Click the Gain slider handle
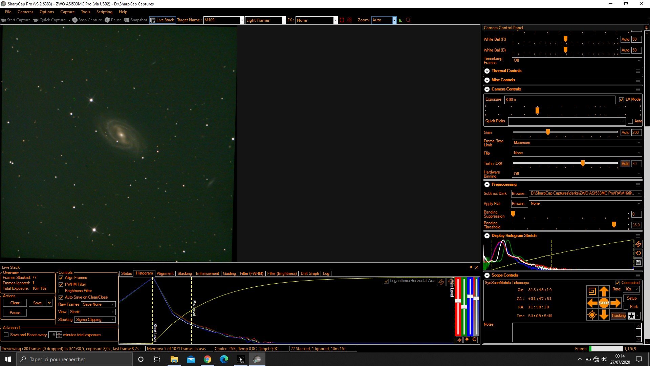The height and width of the screenshot is (366, 650). (x=548, y=132)
